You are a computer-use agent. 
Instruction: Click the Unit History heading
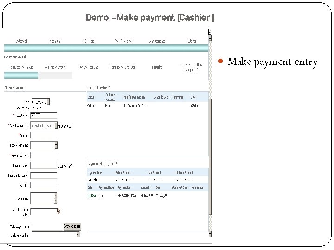(99, 87)
